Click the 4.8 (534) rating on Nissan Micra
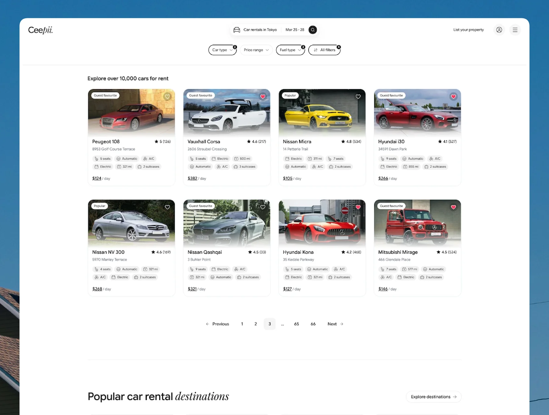The image size is (549, 415). coord(351,142)
